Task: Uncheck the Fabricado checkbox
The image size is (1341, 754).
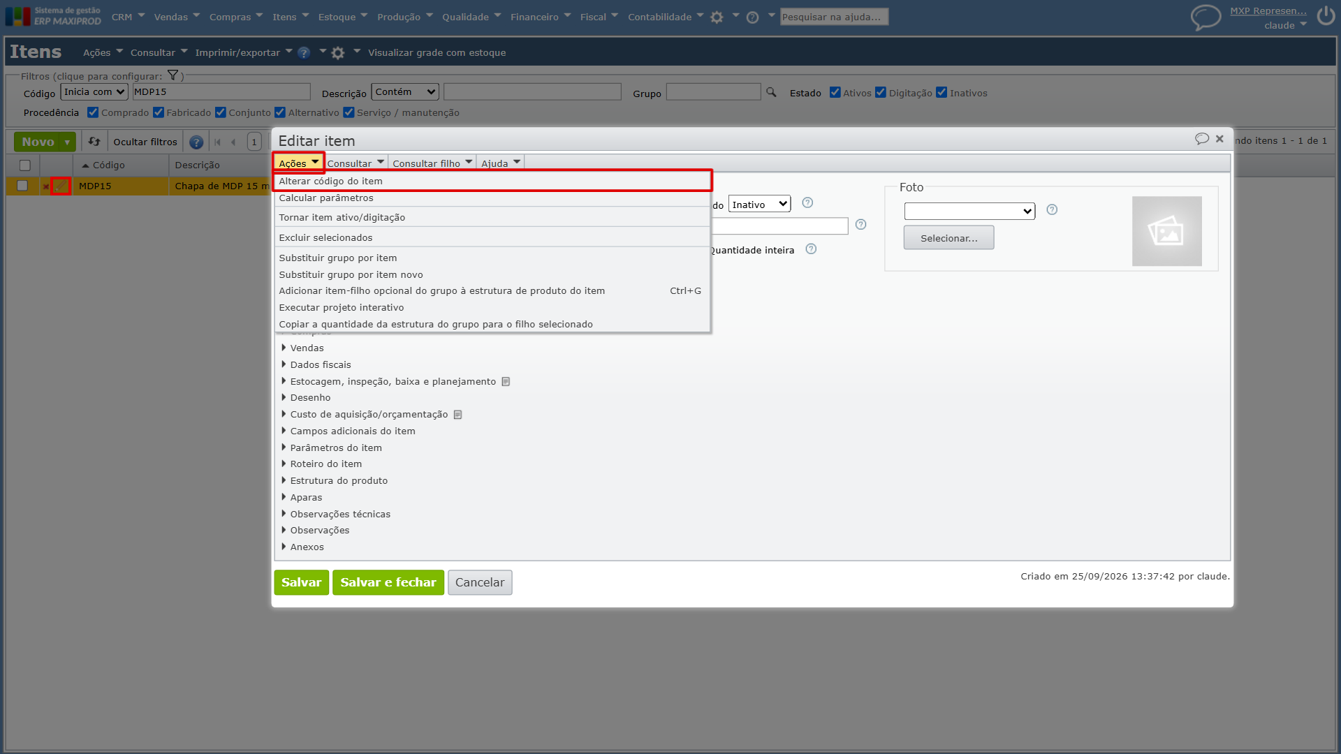Action: coord(159,112)
